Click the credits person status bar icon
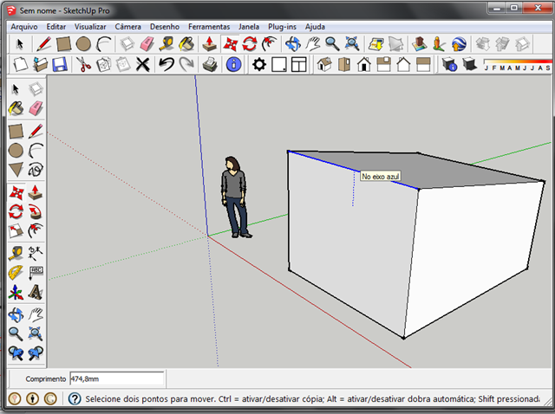555x414 pixels. tap(33, 399)
